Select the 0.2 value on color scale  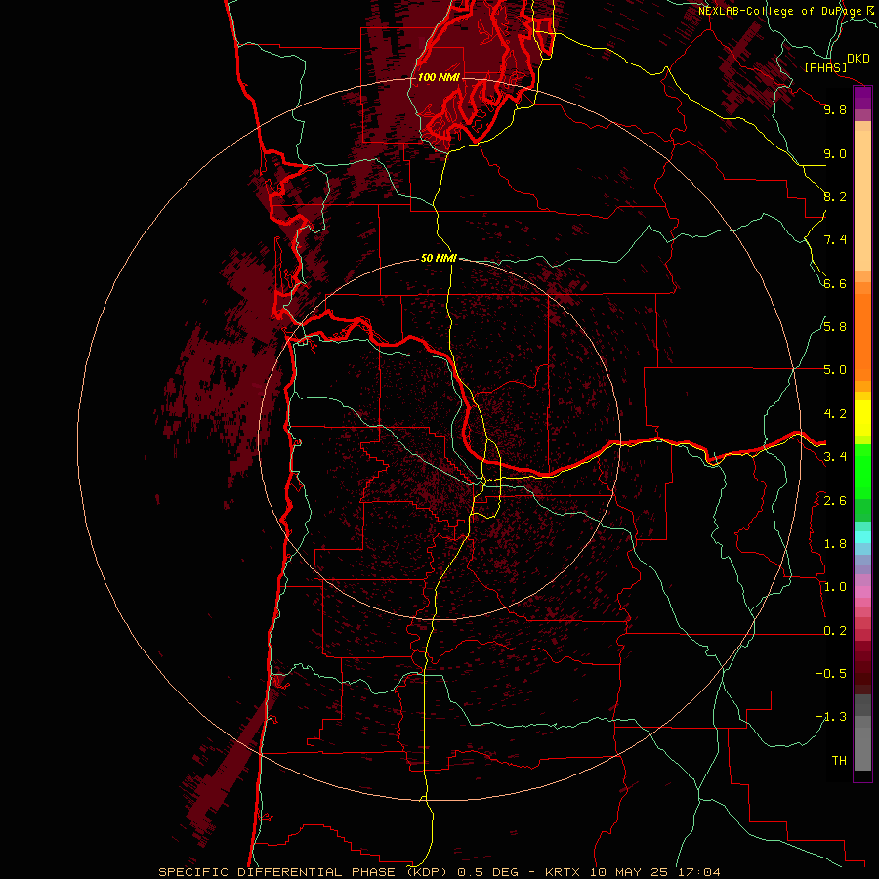(835, 631)
